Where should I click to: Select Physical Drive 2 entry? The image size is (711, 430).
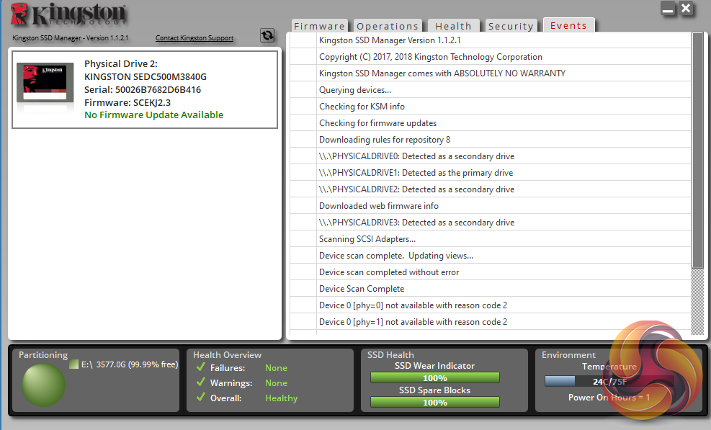tap(145, 89)
